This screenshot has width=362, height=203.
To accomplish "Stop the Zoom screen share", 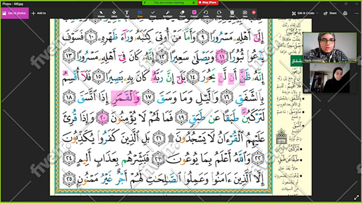I will (x=208, y=3).
